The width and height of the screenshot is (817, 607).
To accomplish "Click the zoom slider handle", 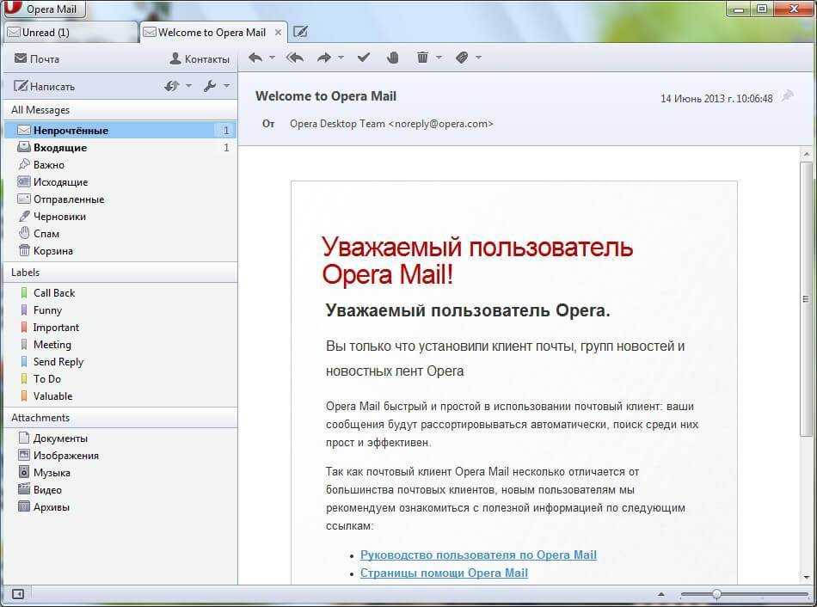I will [x=716, y=593].
